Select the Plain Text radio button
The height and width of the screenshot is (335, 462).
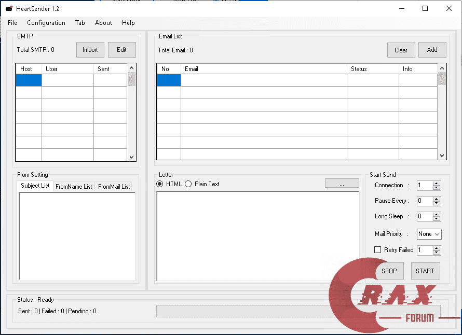(188, 184)
